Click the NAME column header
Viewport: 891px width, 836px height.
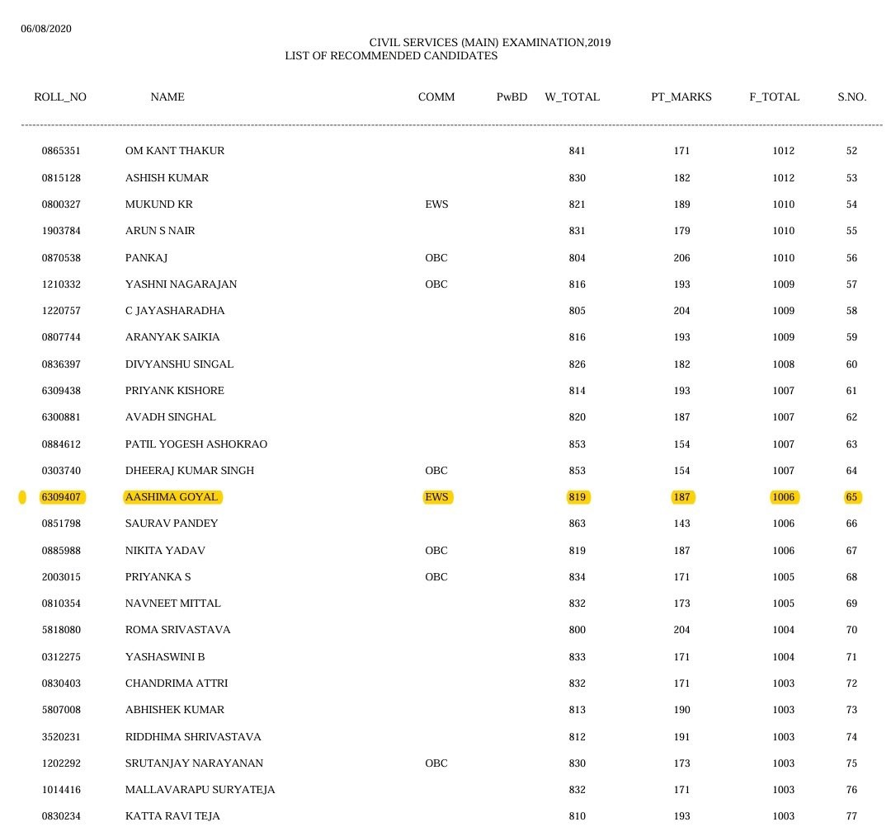(167, 96)
